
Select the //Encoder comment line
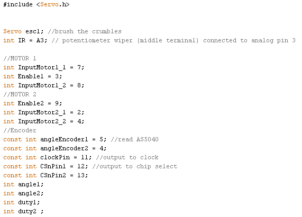click(20, 130)
